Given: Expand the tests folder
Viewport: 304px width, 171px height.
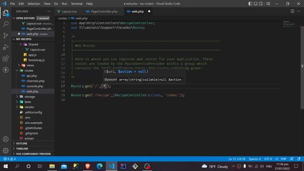Looking at the screenshot, I should [17, 102].
